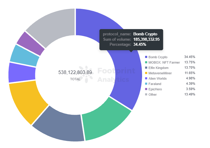Image resolution: width=210 pixels, height=148 pixels.
Task: Toggle the Elfin Kingdom legend label
Action: [x=159, y=68]
